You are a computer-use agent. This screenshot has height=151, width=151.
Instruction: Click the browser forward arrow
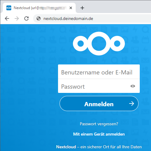click(x=17, y=18)
